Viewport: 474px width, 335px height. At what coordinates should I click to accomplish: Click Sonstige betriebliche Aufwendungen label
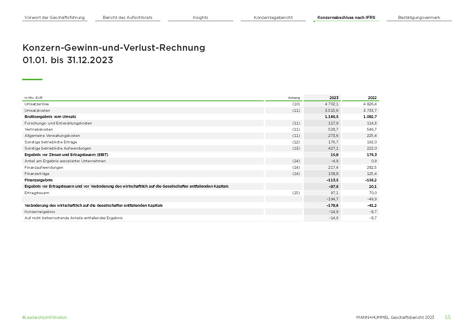tap(58, 148)
